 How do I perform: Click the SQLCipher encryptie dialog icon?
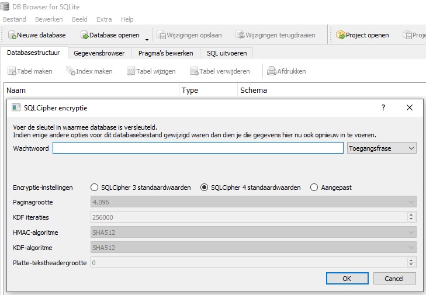click(16, 107)
